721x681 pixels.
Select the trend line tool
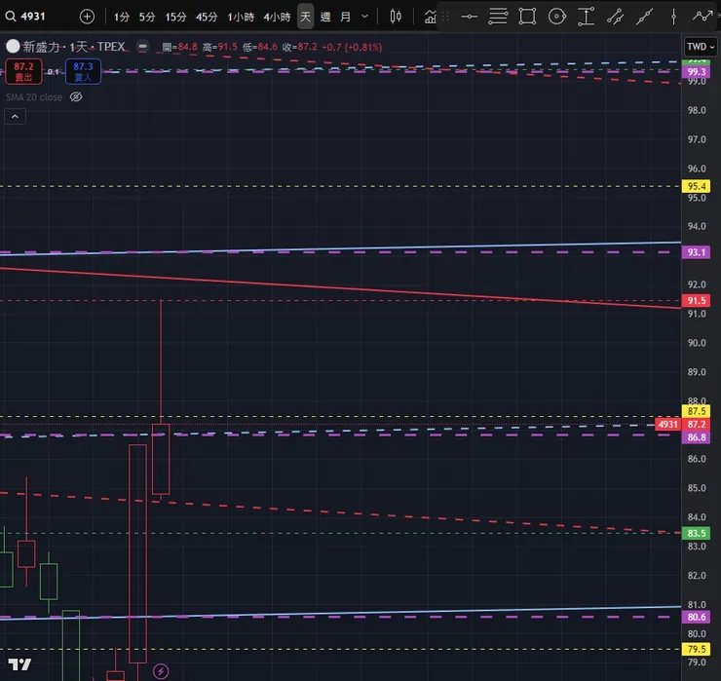(x=644, y=17)
